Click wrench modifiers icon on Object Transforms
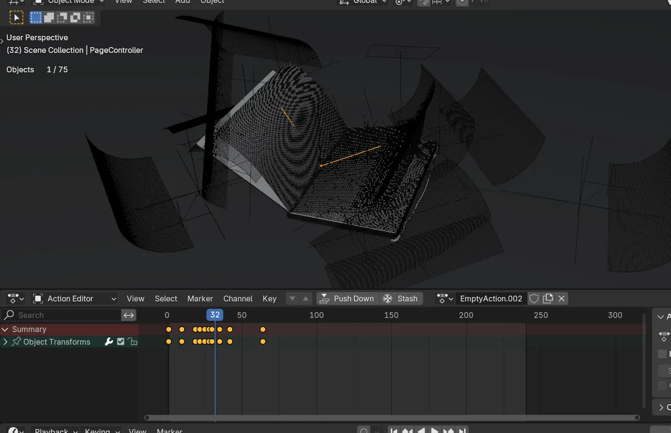The image size is (671, 433). click(x=109, y=342)
